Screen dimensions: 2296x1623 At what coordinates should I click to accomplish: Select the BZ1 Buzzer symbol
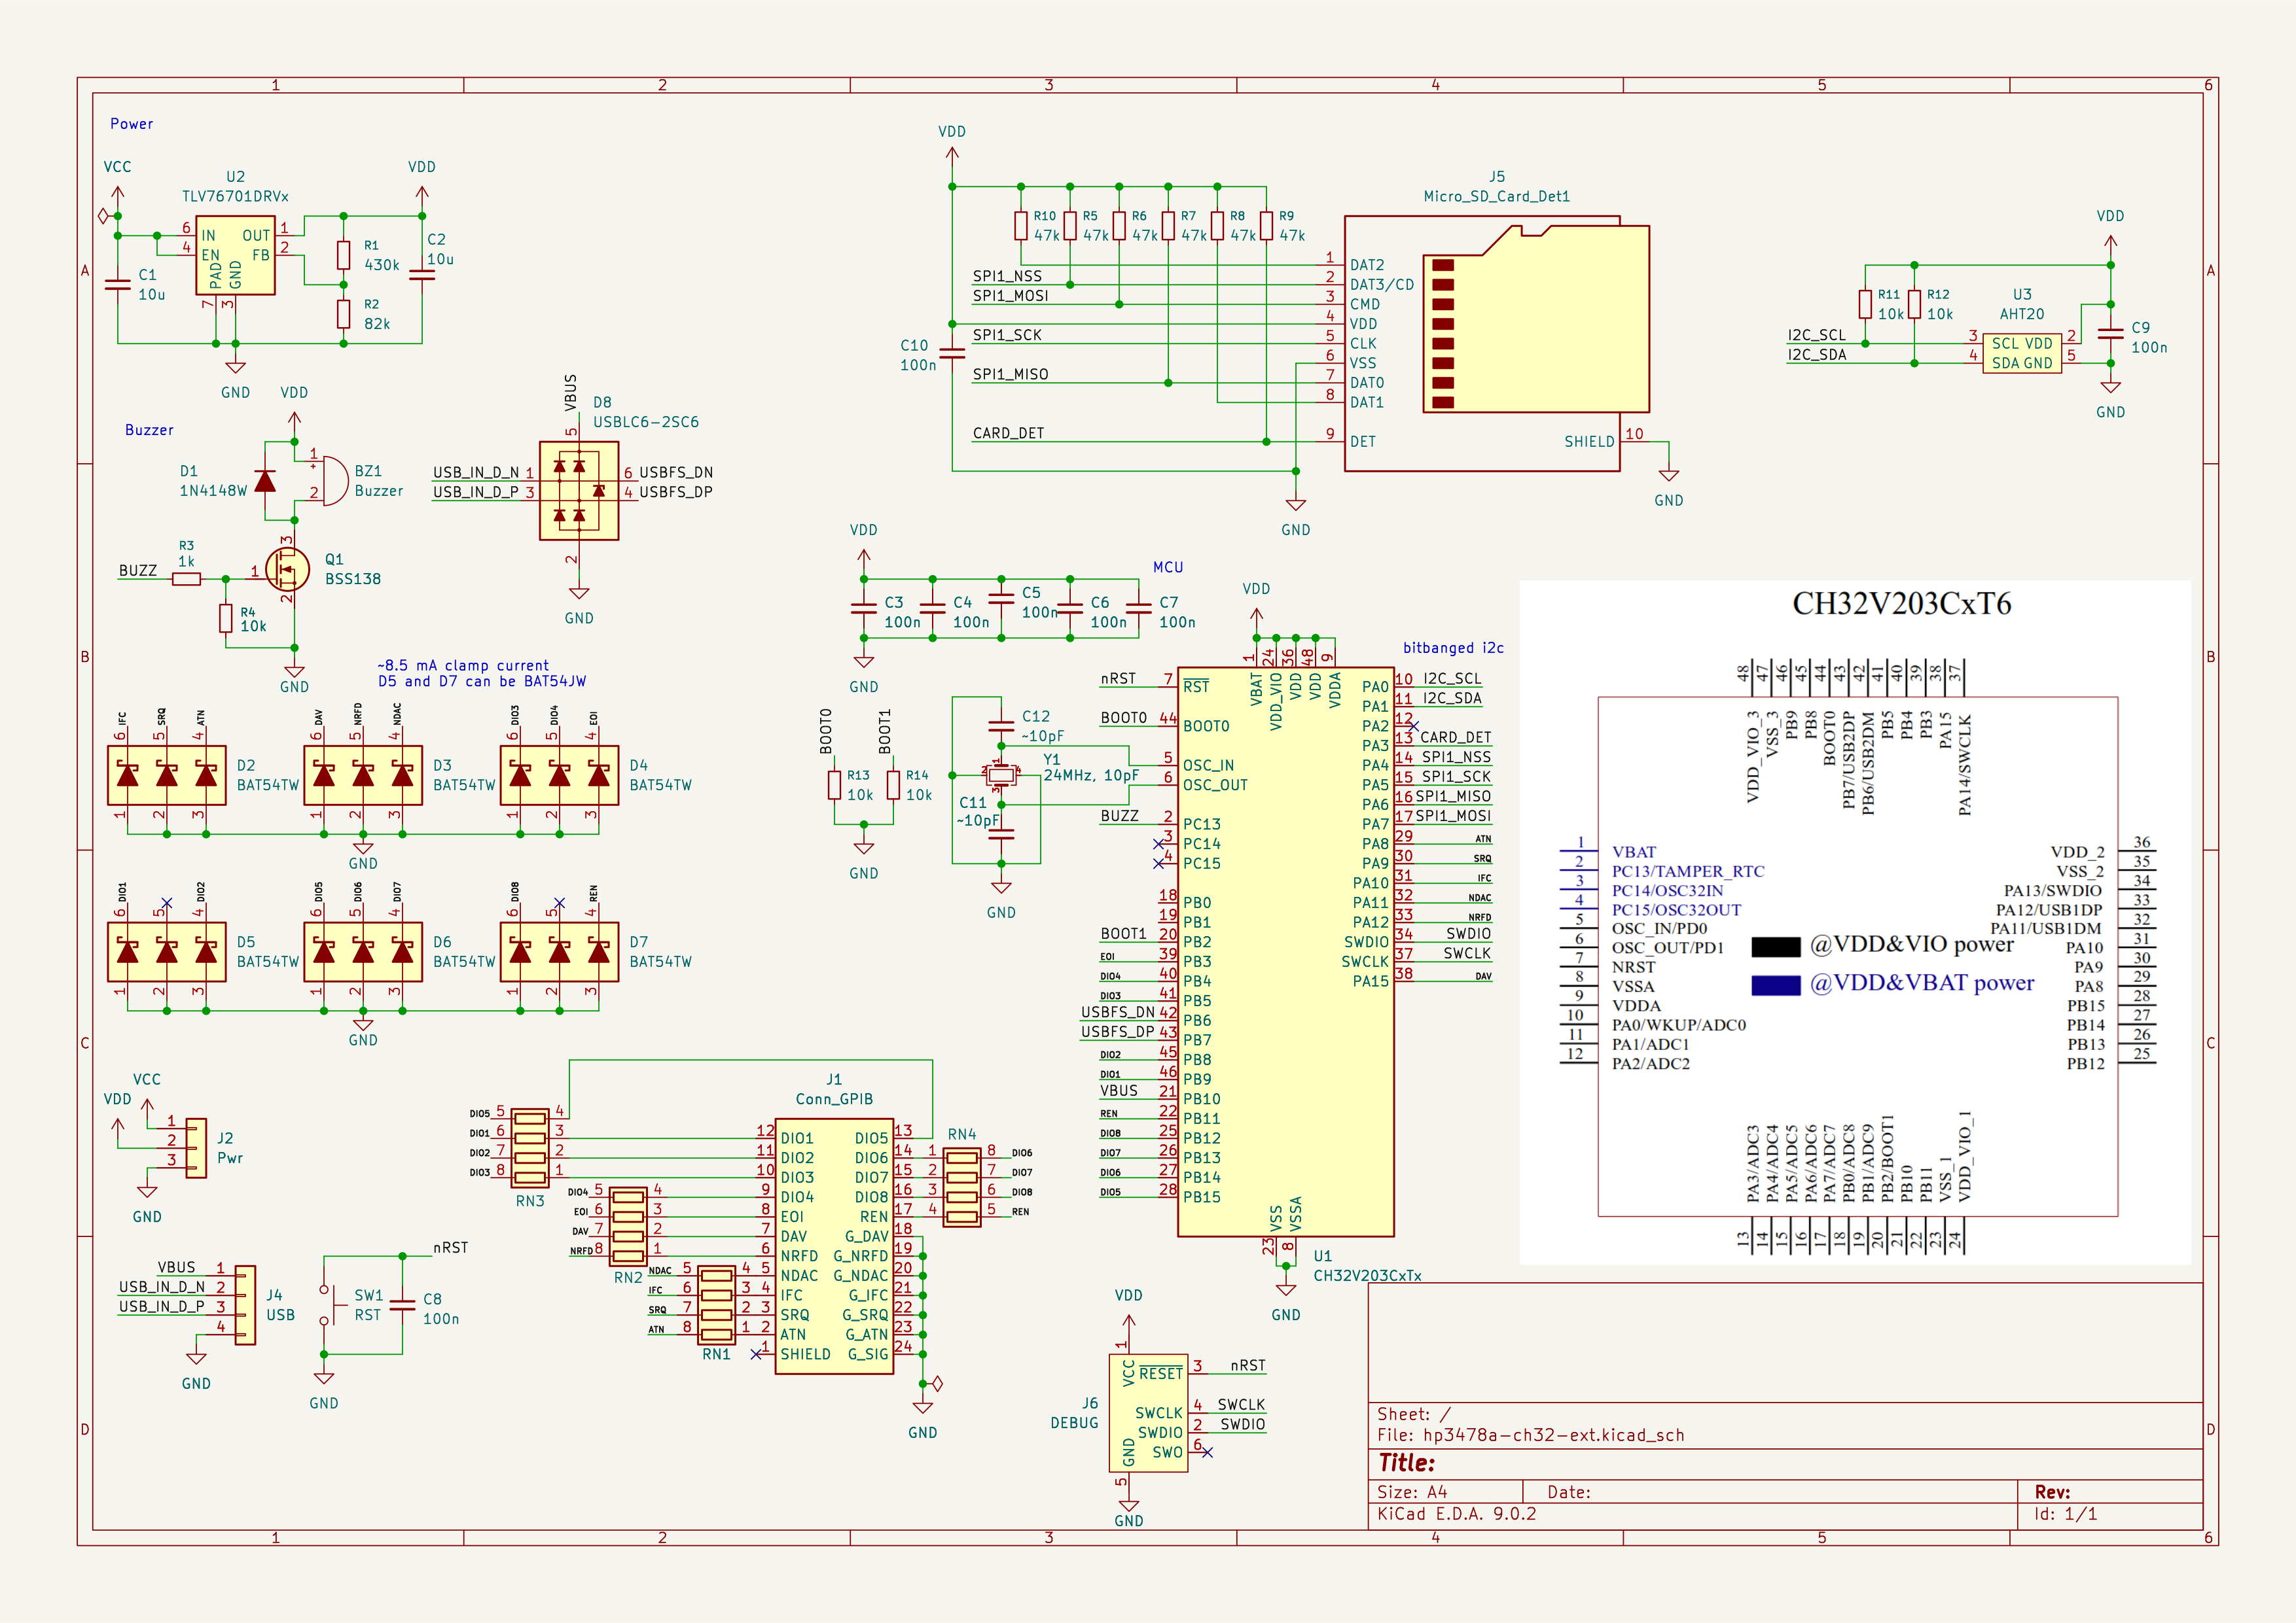(332, 481)
